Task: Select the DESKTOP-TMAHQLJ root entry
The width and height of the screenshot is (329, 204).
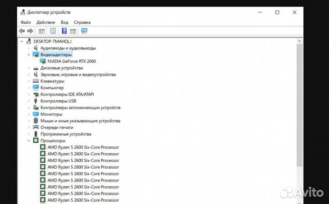Action: [x=53, y=41]
